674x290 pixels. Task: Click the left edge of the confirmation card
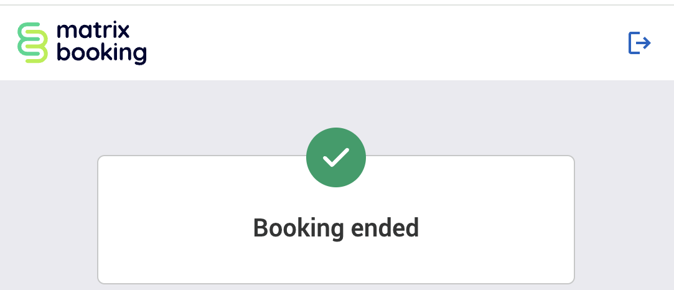[x=98, y=218]
